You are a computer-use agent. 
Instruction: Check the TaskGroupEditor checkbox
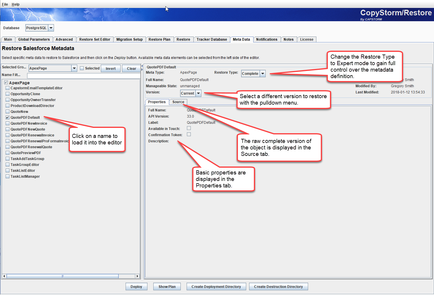(8, 165)
